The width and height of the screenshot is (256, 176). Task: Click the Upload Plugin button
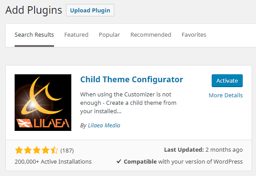coord(90,10)
